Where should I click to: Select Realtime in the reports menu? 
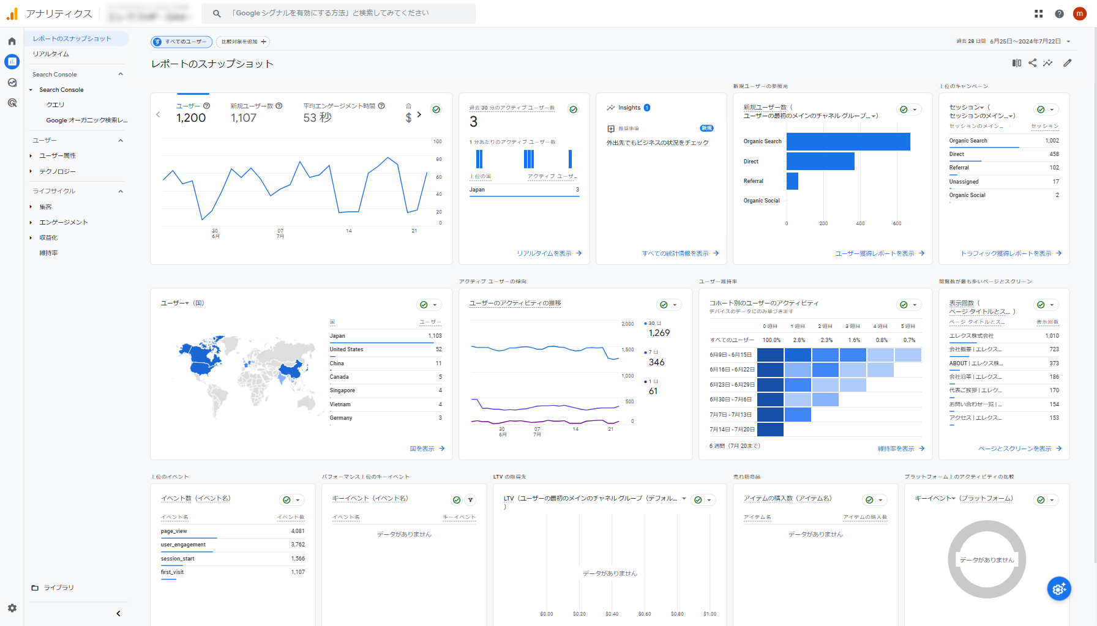click(x=51, y=54)
